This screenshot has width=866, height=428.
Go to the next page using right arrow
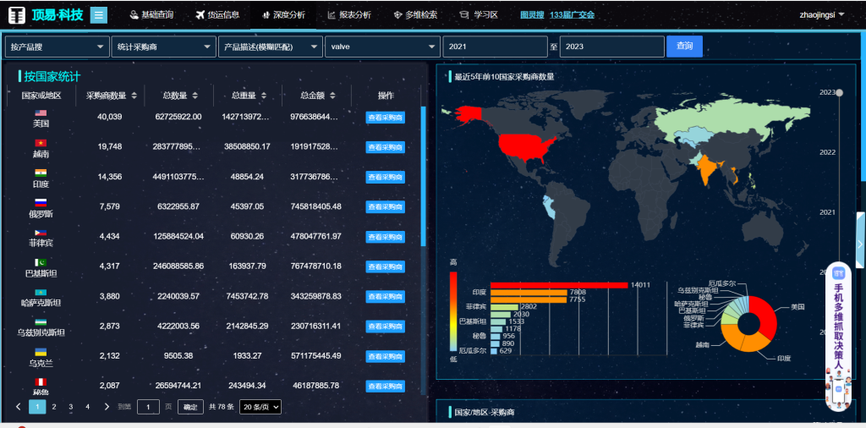(x=107, y=407)
